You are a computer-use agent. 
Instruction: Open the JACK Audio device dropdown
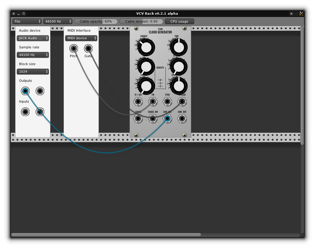click(33, 38)
